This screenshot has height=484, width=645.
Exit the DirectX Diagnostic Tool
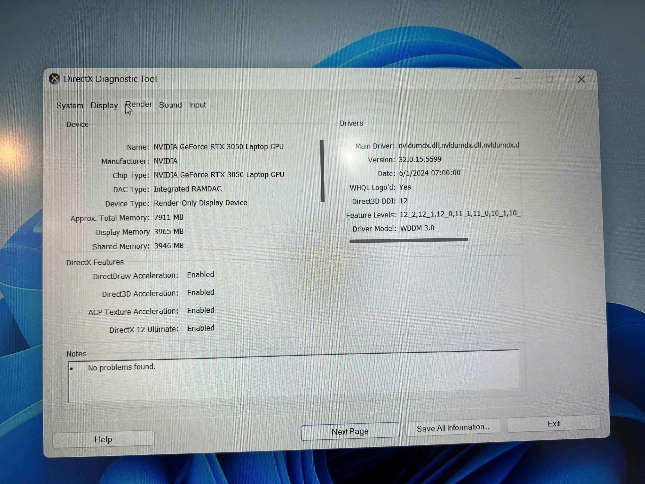(554, 423)
